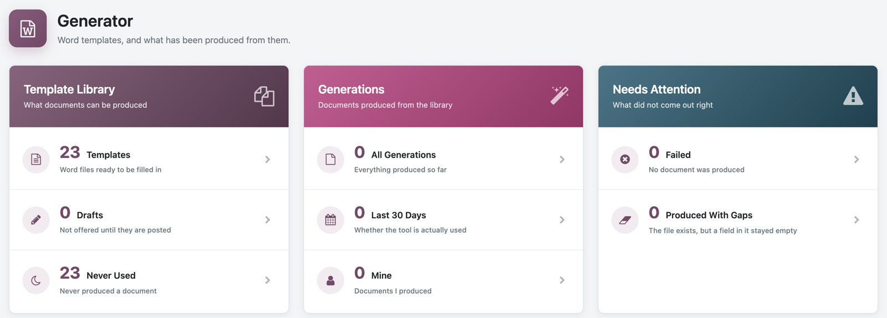
Task: Click the Generator Word document app icon
Action: [x=28, y=28]
